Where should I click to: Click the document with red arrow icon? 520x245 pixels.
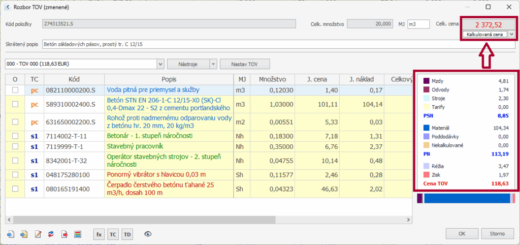pyautogui.click(x=64, y=234)
